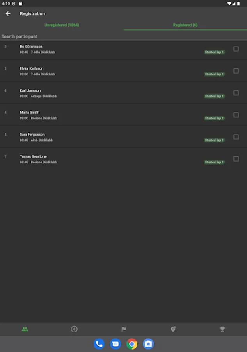
Task: Open the participants tab in bottom navigation
Action: 25,329
